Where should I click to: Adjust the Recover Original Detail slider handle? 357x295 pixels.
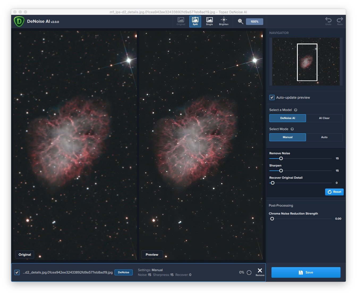point(273,183)
